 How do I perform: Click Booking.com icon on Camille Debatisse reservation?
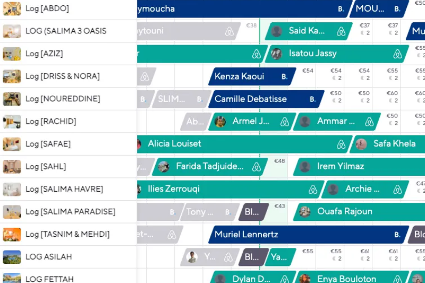312,99
